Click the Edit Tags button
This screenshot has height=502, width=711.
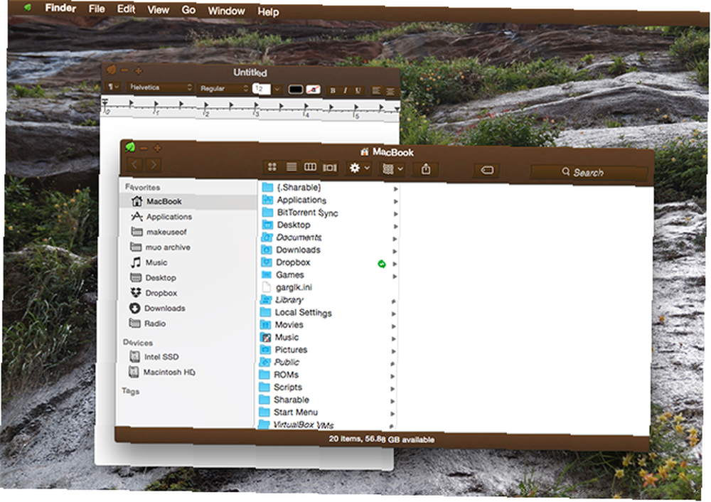pos(486,170)
